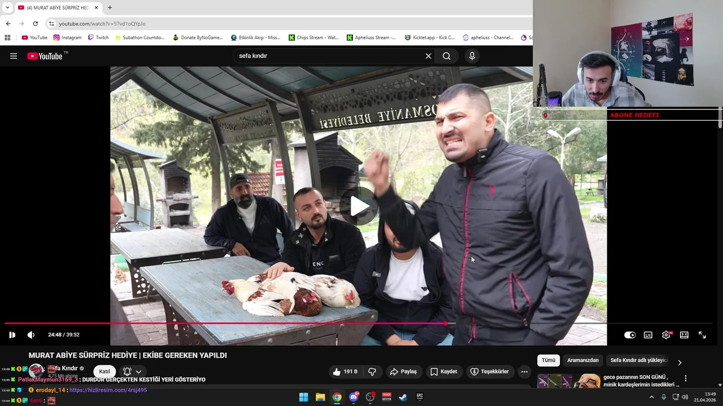Open the player settings gear
Viewport: 723px width, 406px height.
[667, 335]
